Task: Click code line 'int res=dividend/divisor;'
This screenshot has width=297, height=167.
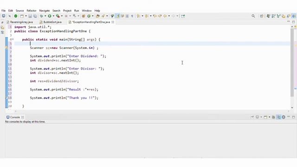Action: click(x=54, y=81)
